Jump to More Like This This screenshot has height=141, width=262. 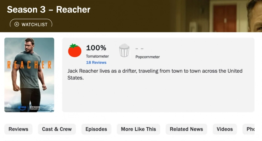pyautogui.click(x=138, y=129)
